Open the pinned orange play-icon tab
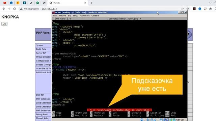Viewport: 216px width, 121px height. click(18, 3)
